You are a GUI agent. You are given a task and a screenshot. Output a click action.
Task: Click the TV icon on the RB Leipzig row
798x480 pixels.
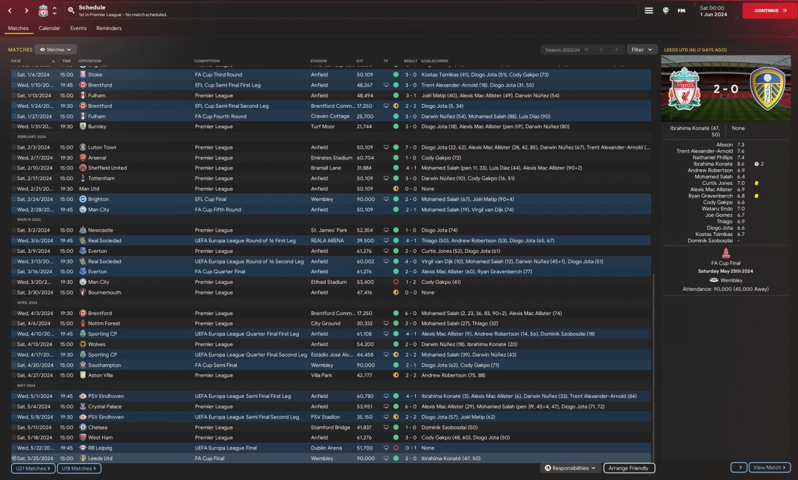pos(386,448)
